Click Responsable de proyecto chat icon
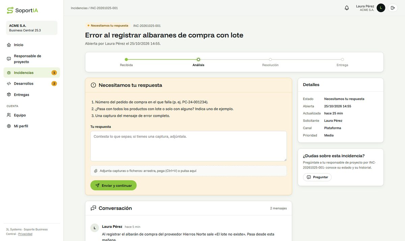This screenshot has width=405, height=241. coord(9,59)
